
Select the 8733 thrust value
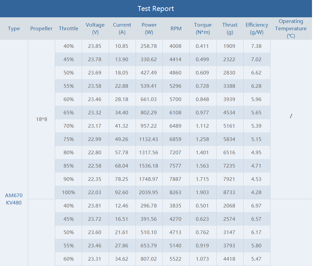tap(229, 192)
